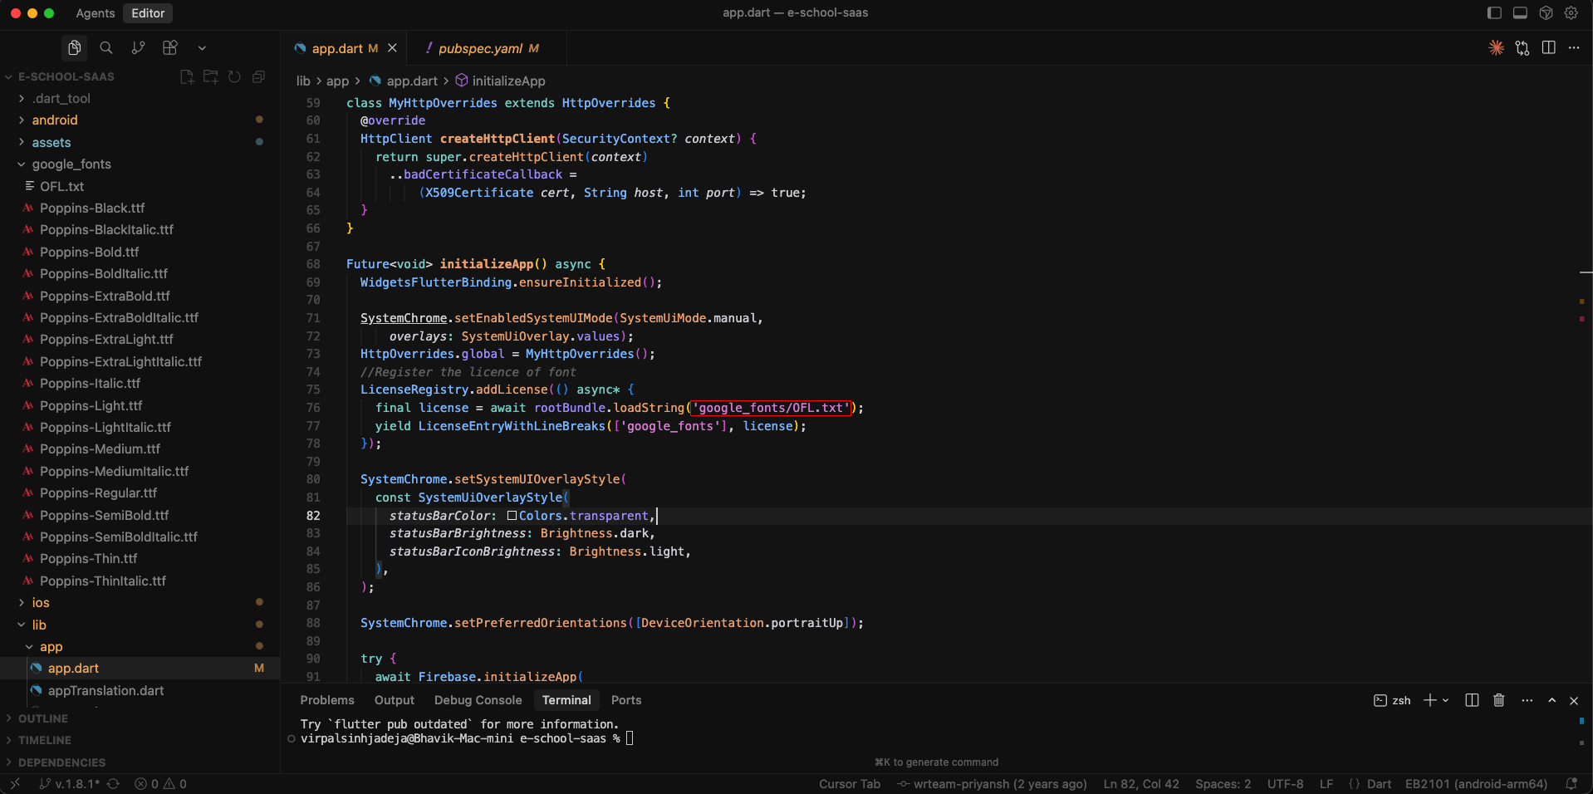Screen dimensions: 1593x794
Task: Open the Problems panel
Action: point(326,700)
